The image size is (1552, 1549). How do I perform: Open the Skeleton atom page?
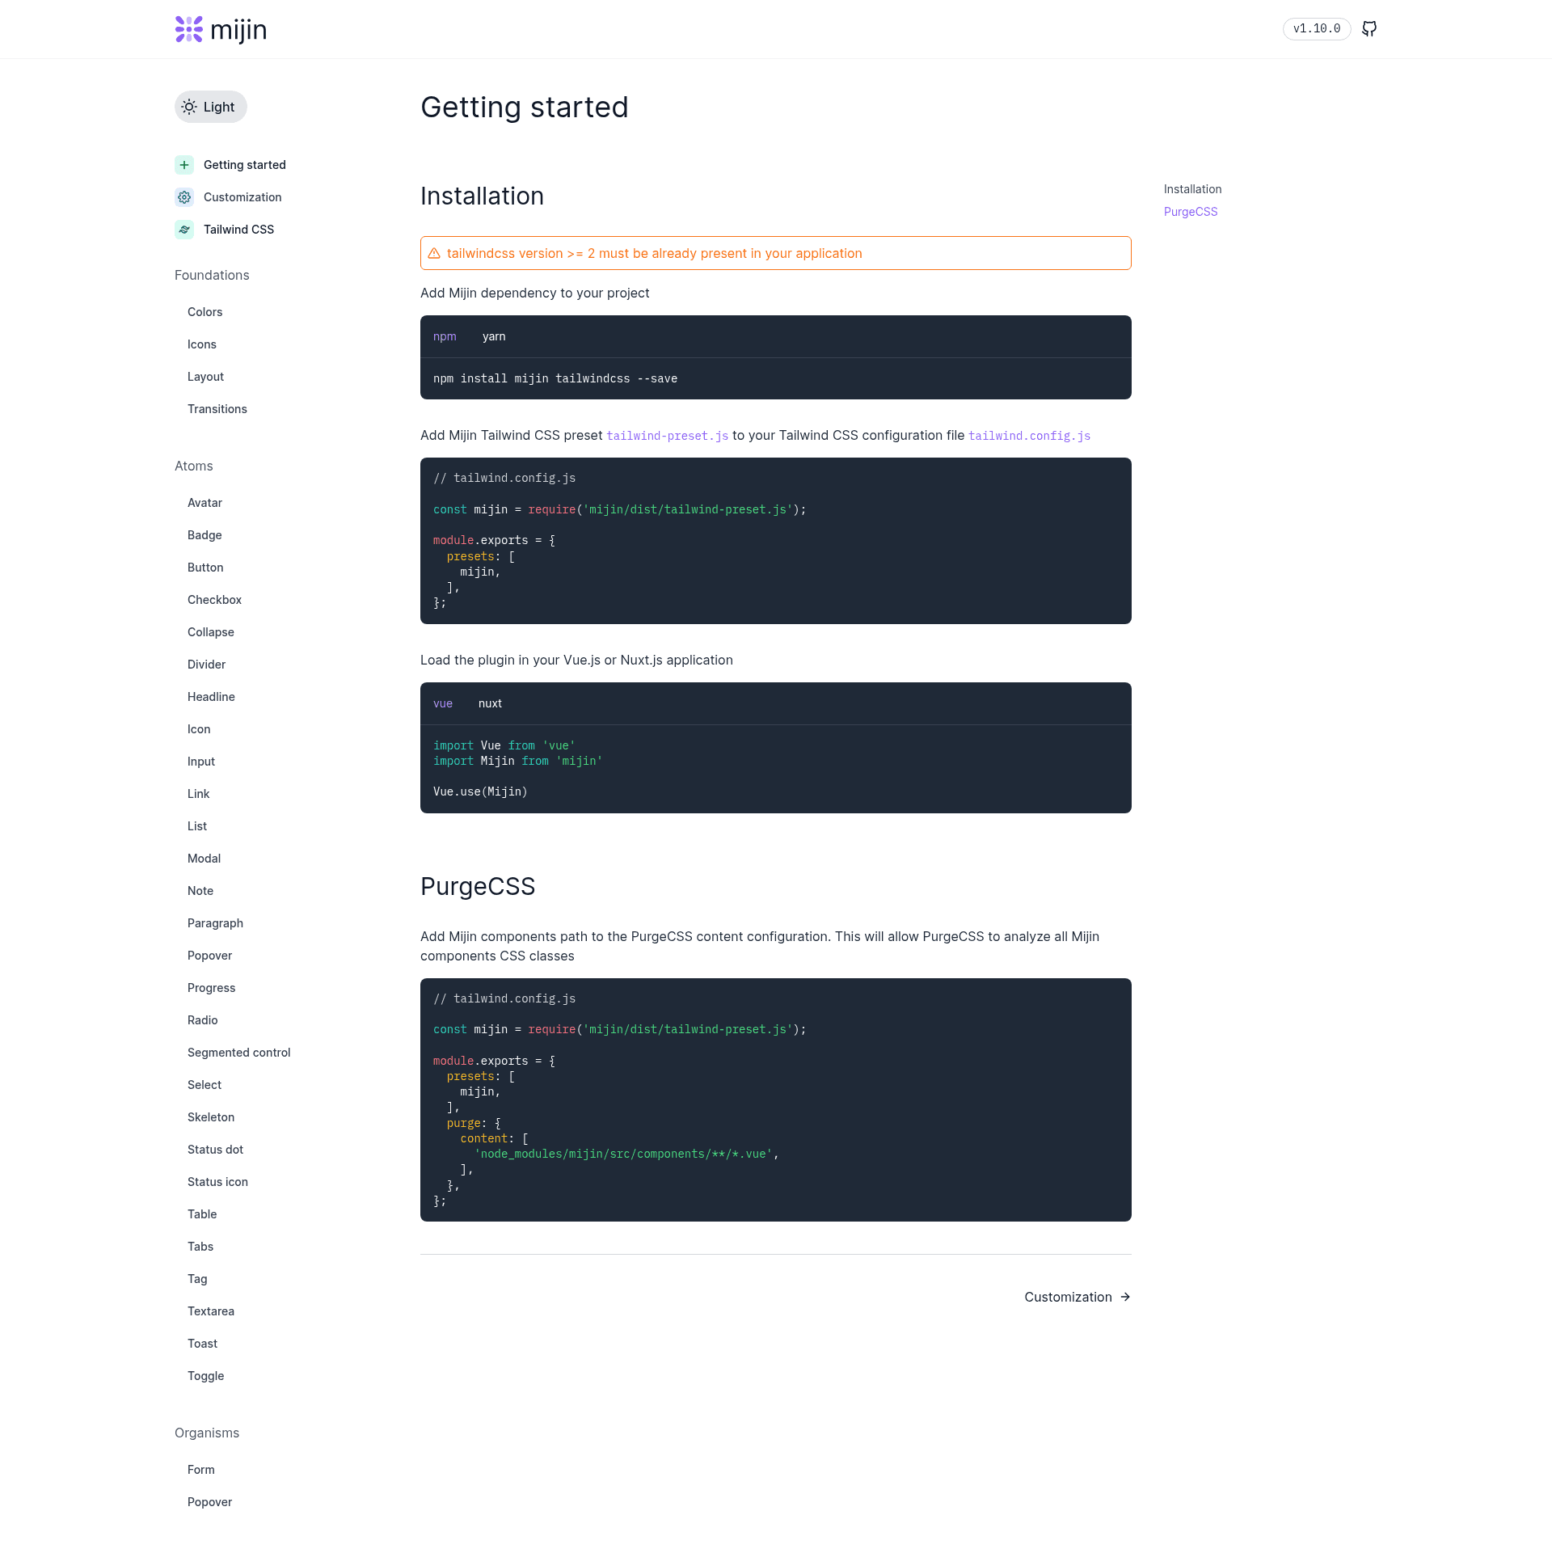pos(211,1117)
